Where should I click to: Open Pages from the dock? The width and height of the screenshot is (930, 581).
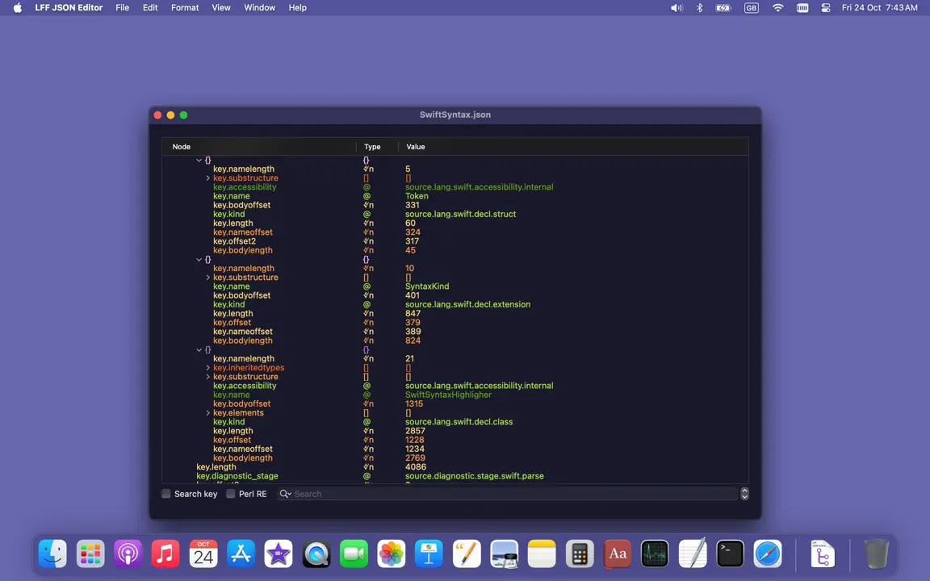pos(467,554)
